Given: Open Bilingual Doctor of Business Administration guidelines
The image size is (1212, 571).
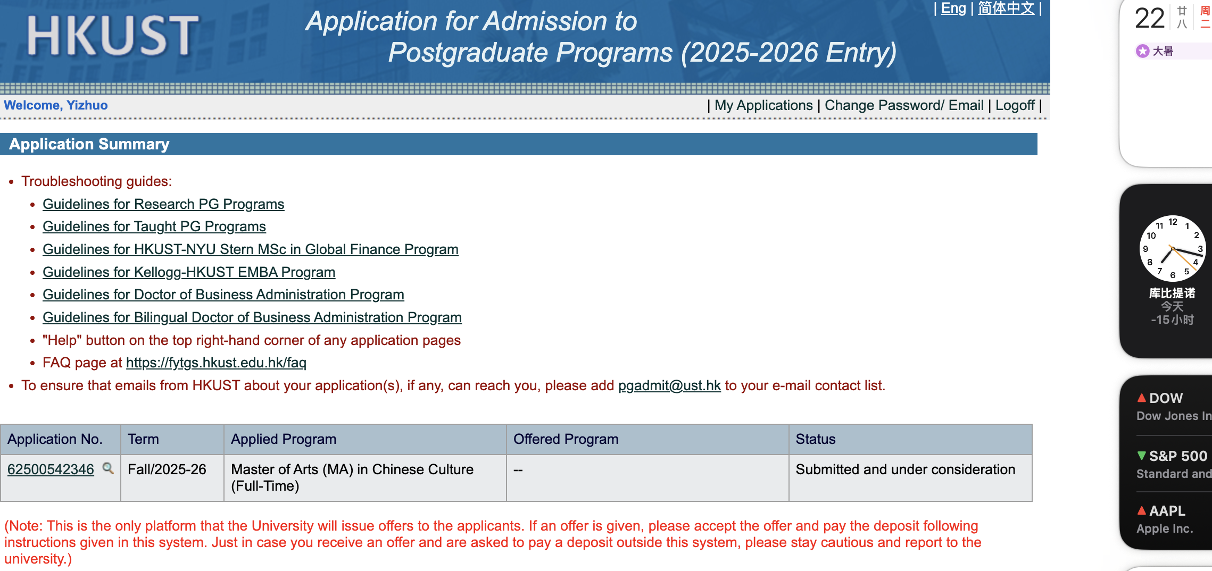Looking at the screenshot, I should point(252,317).
